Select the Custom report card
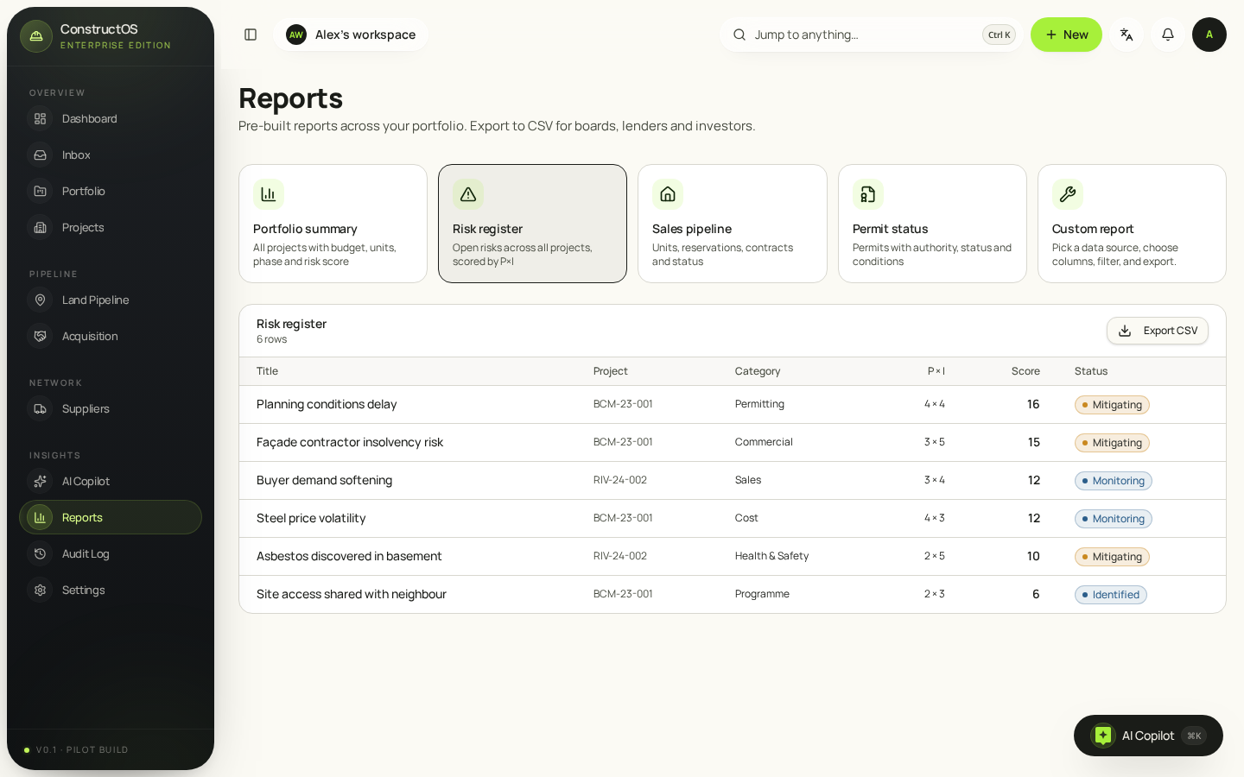This screenshot has height=777, width=1244. pyautogui.click(x=1132, y=224)
